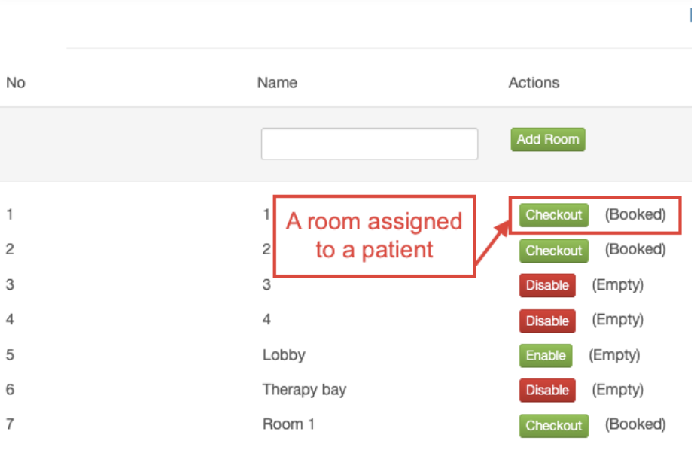The image size is (694, 465).
Task: Checkout the room named Room 1
Action: pos(553,425)
